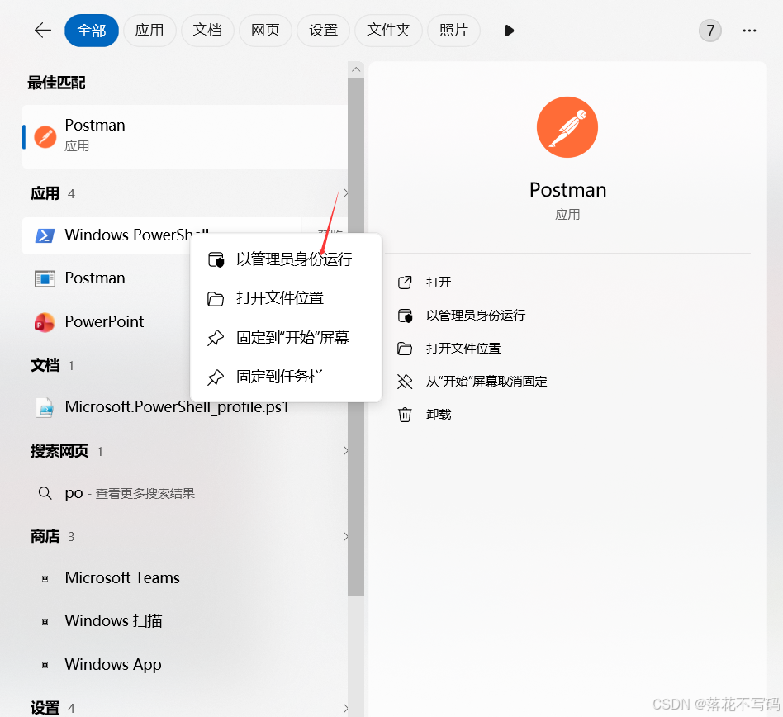Image resolution: width=783 pixels, height=717 pixels.
Task: Click the trash icon beside 卸载
Action: (x=405, y=415)
